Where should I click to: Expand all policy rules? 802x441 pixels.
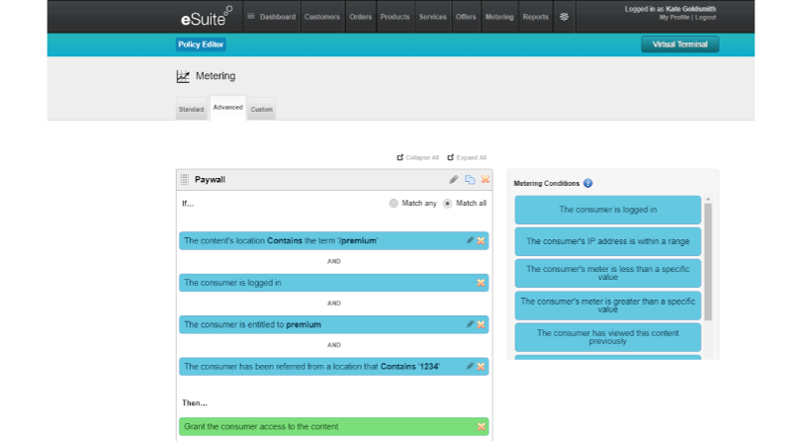(467, 157)
